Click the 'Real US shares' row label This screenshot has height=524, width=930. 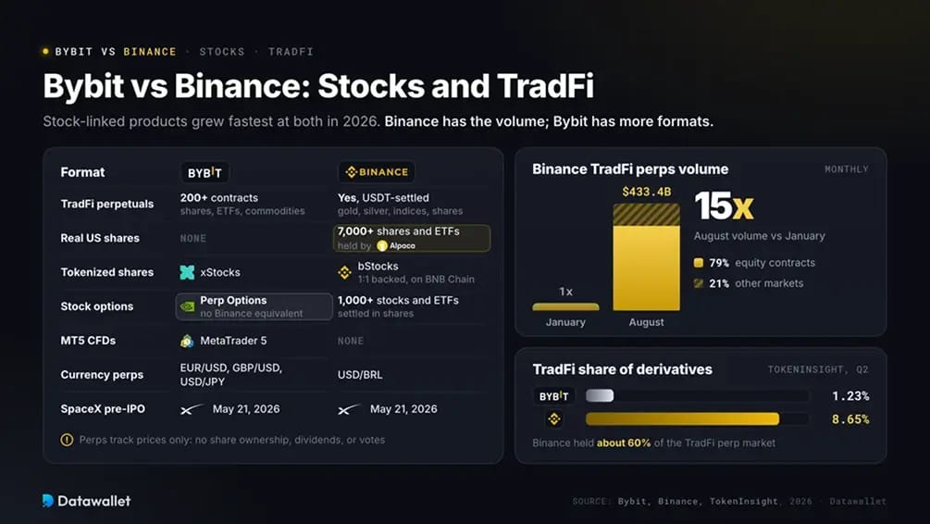coord(100,238)
